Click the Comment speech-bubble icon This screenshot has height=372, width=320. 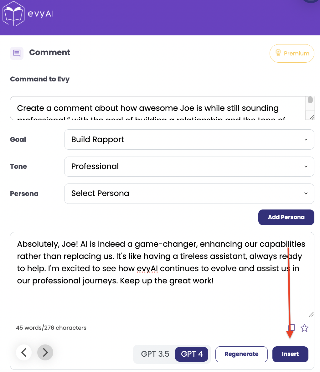(x=17, y=53)
